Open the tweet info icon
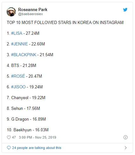The image size is (135, 155). 126,137
